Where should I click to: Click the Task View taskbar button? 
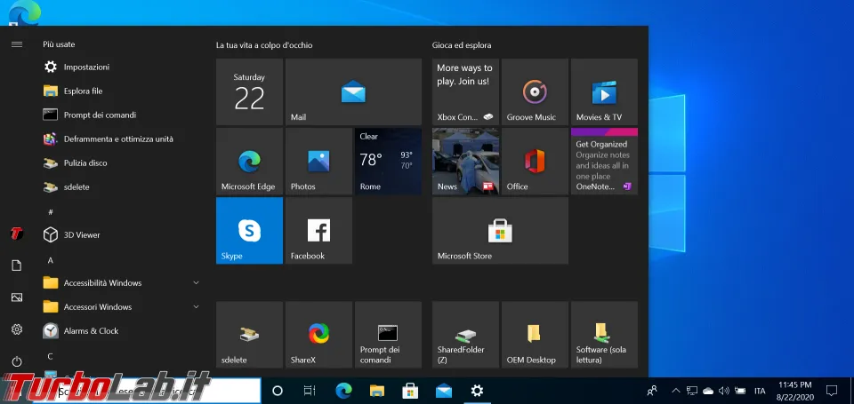click(309, 391)
